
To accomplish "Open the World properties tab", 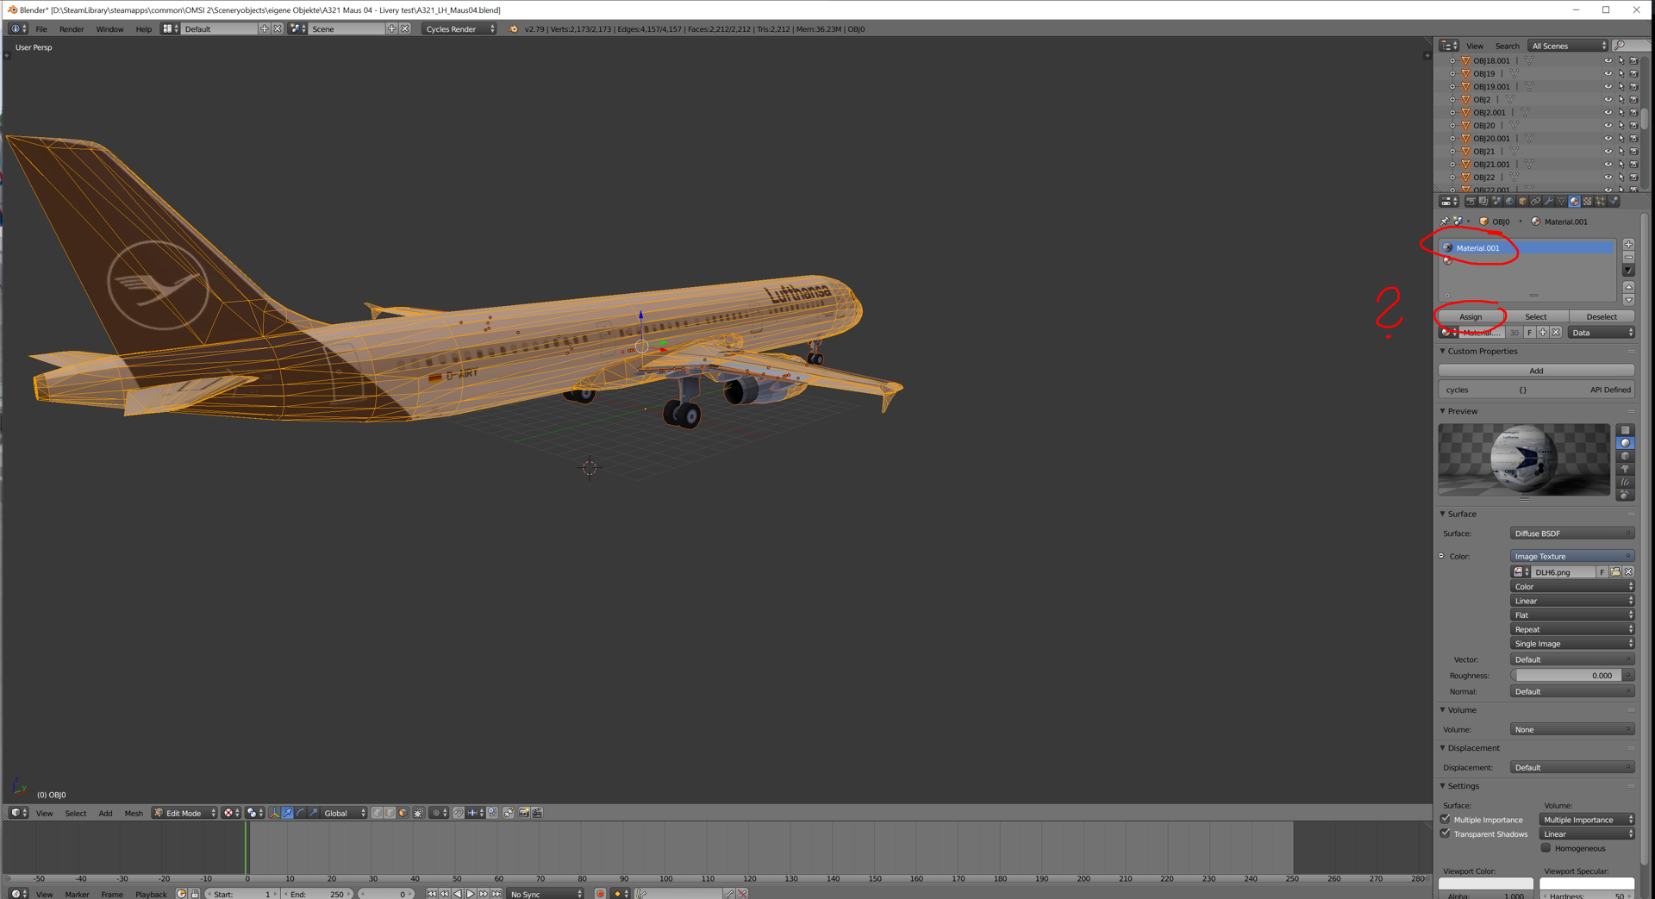I will coord(1509,201).
